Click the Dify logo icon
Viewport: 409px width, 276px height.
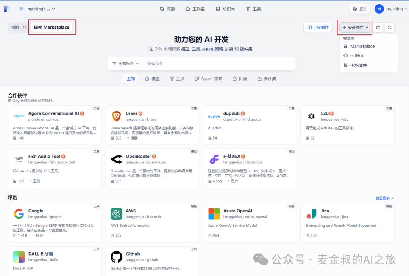tap(6, 9)
